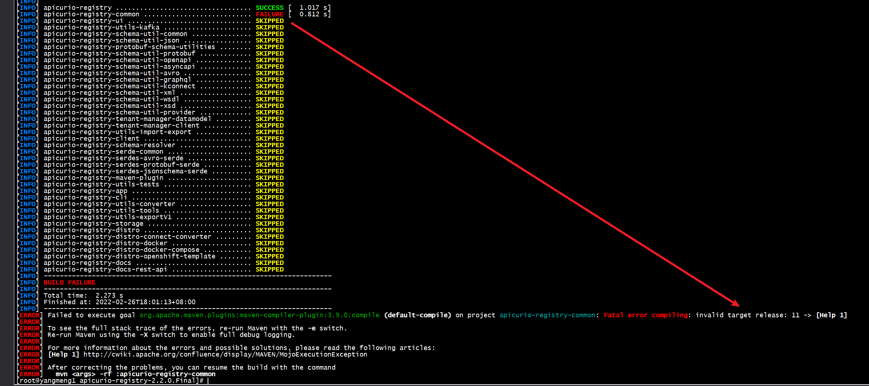This screenshot has height=386, width=869.
Task: Click the apicurio-registry-schema-util-graphql module name
Action: coord(117,80)
